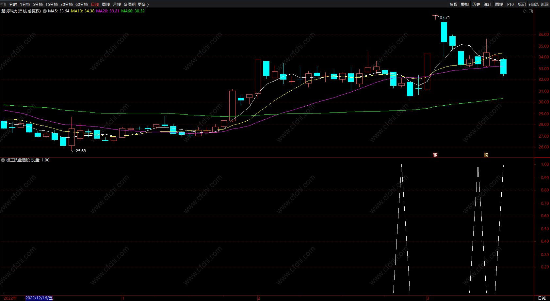Open the 更多 periods expander

[143, 4]
